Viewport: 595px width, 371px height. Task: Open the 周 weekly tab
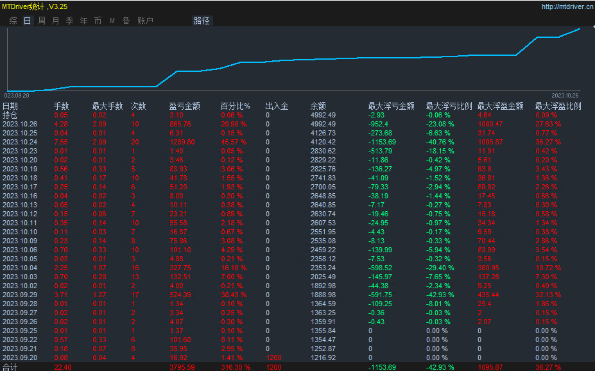tap(42, 21)
